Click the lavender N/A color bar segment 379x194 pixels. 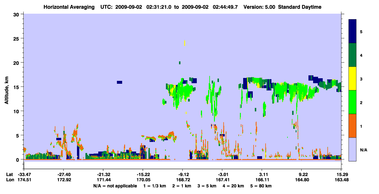point(352,149)
